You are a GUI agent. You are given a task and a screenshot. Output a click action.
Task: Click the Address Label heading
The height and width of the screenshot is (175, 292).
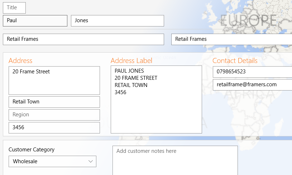tap(131, 60)
